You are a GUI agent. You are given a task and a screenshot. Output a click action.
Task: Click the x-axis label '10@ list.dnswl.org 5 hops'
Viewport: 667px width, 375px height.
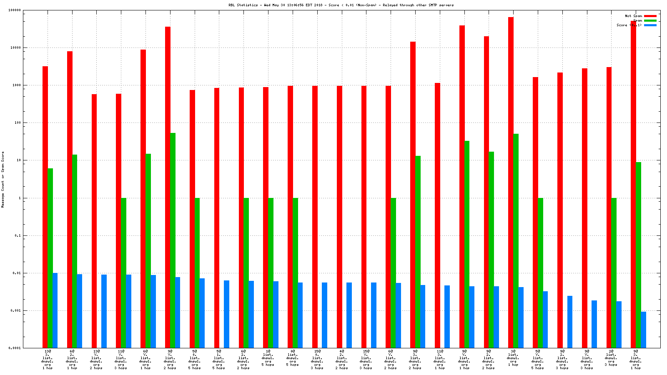[x=268, y=360]
